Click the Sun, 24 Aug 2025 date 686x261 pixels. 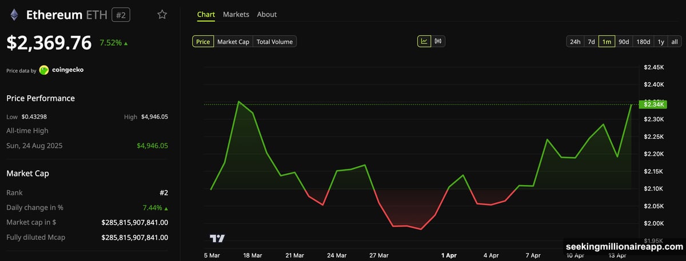[x=34, y=146]
